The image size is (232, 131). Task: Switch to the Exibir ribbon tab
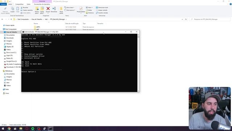click(29, 4)
